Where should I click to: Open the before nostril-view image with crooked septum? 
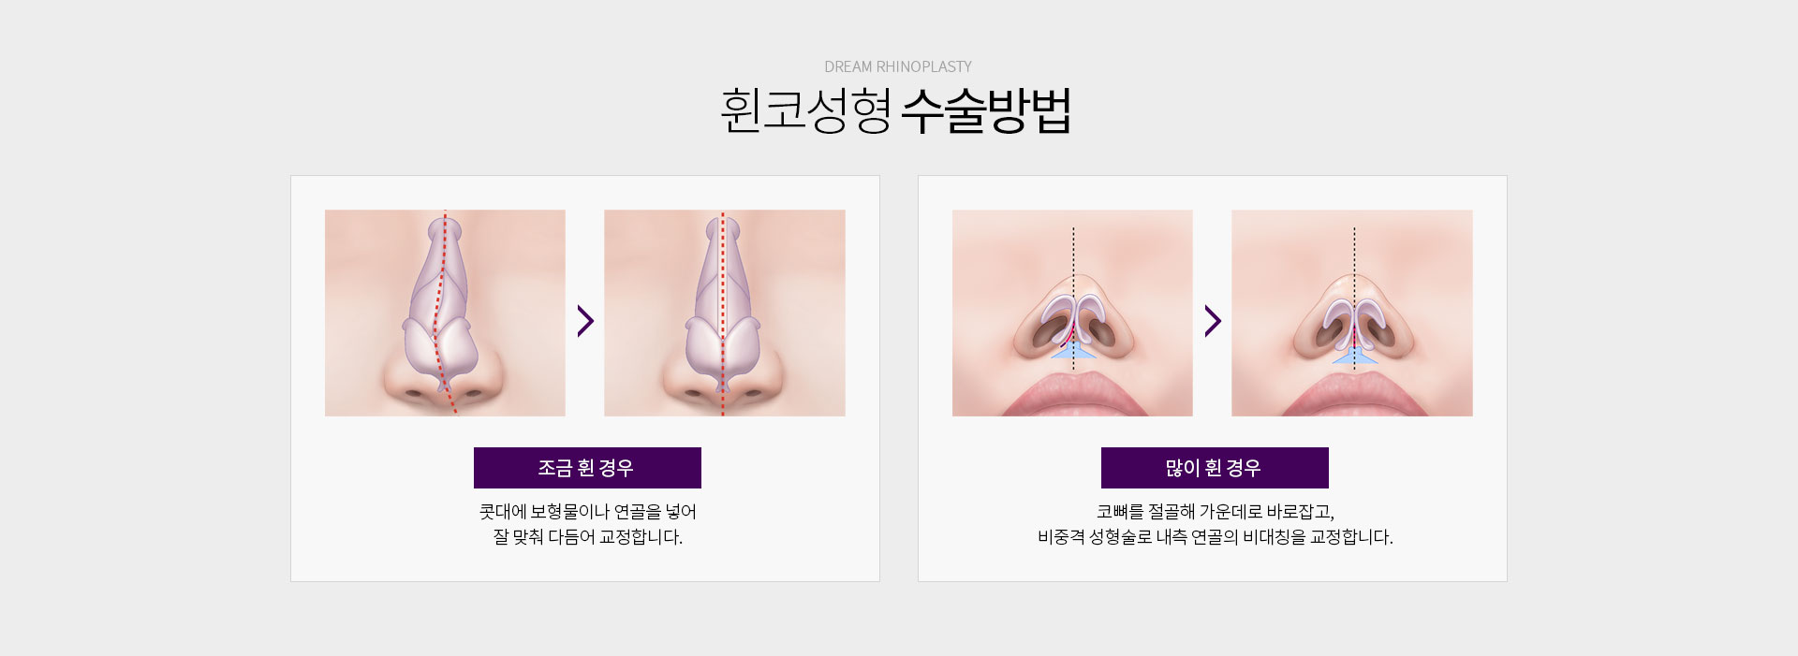1072,313
